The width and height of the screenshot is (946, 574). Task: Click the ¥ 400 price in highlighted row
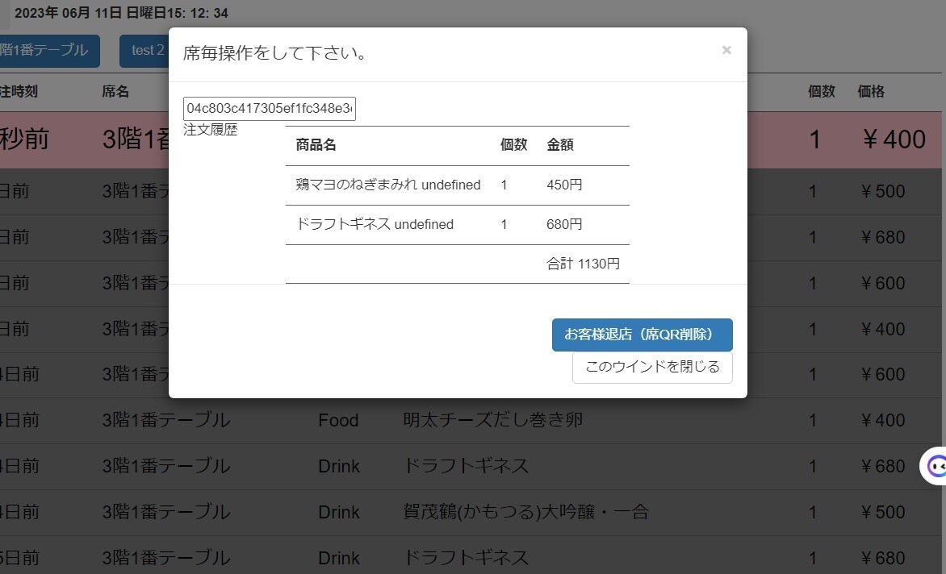click(x=894, y=139)
